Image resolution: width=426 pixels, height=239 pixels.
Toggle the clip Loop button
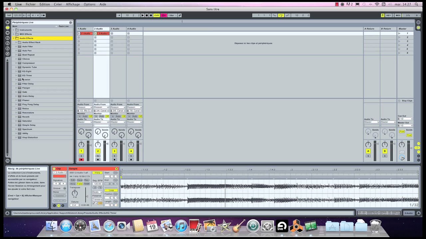111,191
